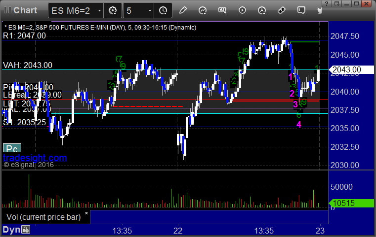Click the 2030.00 price axis label
376x237 pixels.
pyautogui.click(x=344, y=165)
